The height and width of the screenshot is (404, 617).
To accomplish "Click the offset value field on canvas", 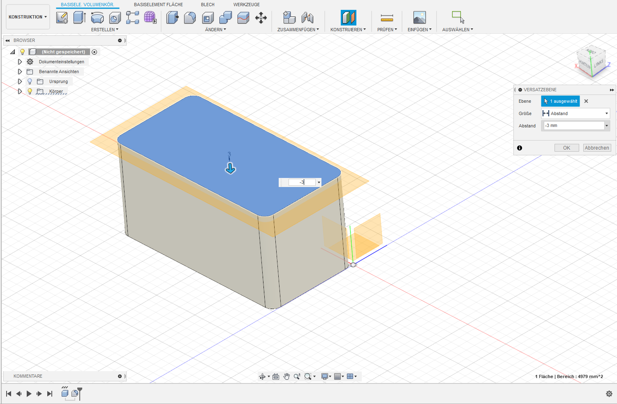I will 302,182.
